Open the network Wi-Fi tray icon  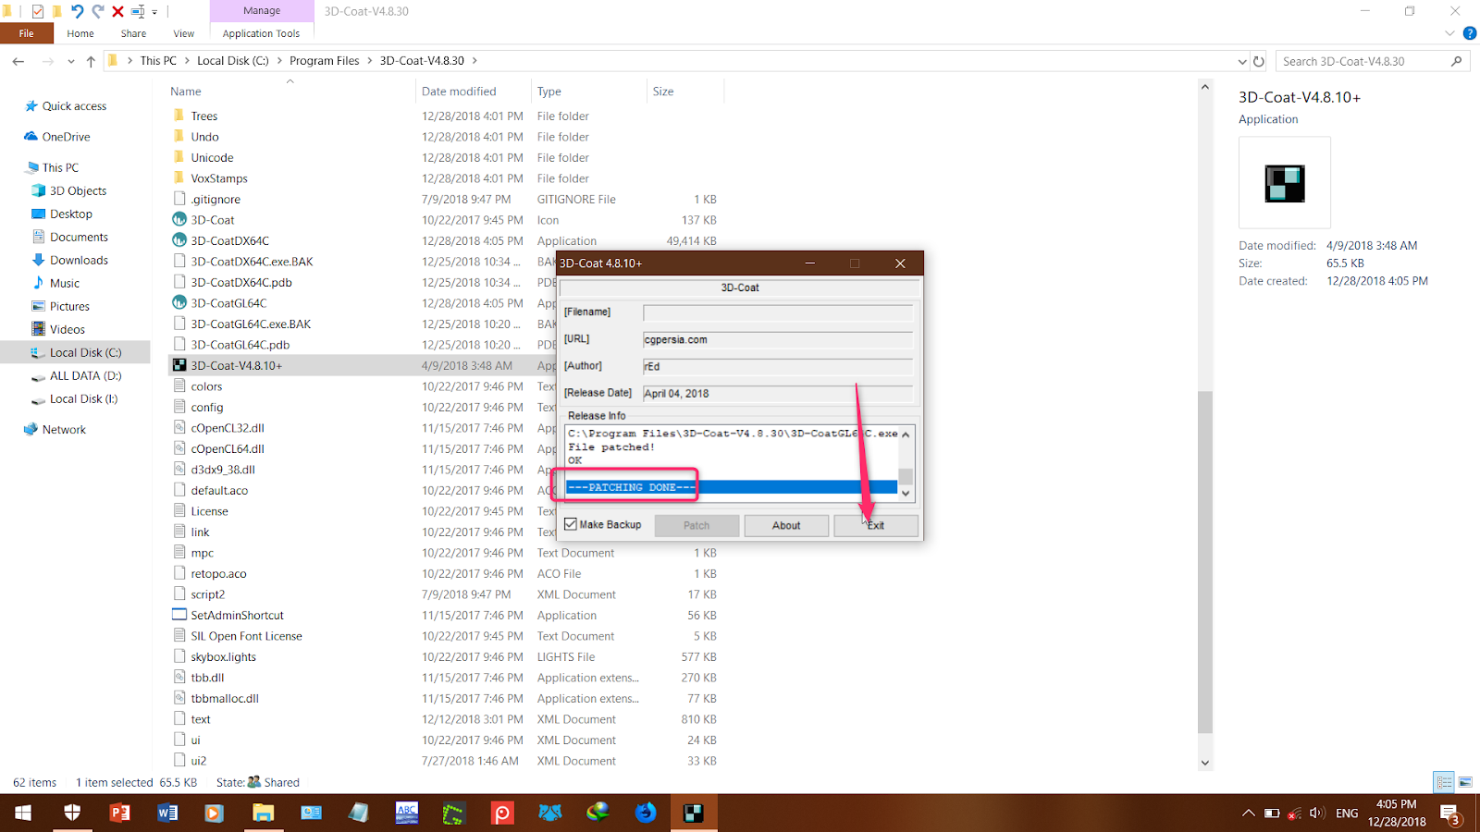coord(1294,813)
